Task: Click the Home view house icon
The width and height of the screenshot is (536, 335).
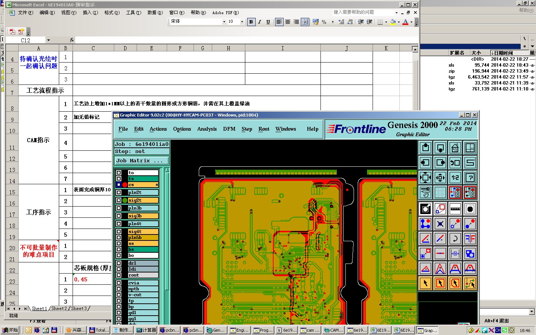Action: pyautogui.click(x=455, y=148)
